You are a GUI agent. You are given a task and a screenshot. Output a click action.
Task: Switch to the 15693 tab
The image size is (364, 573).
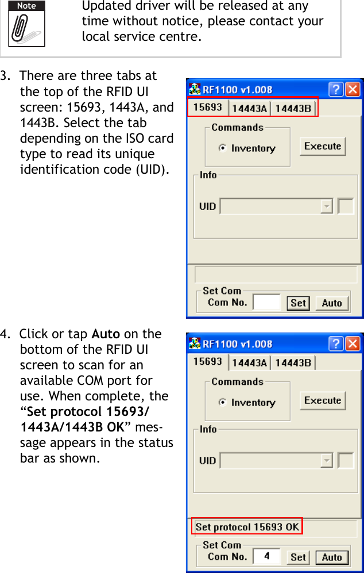(x=208, y=107)
